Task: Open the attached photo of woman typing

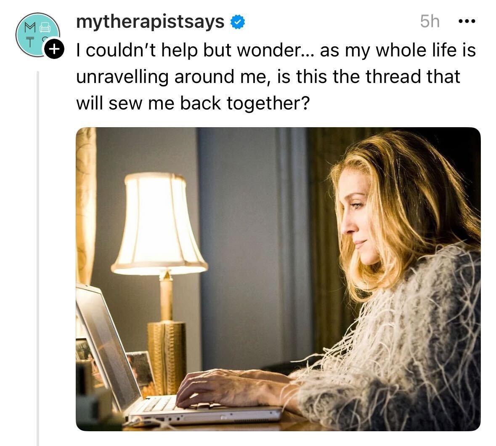Action: point(278,279)
